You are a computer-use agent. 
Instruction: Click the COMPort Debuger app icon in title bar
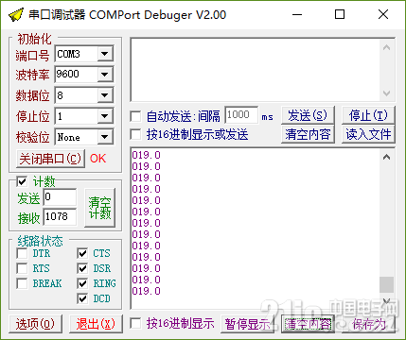16,15
